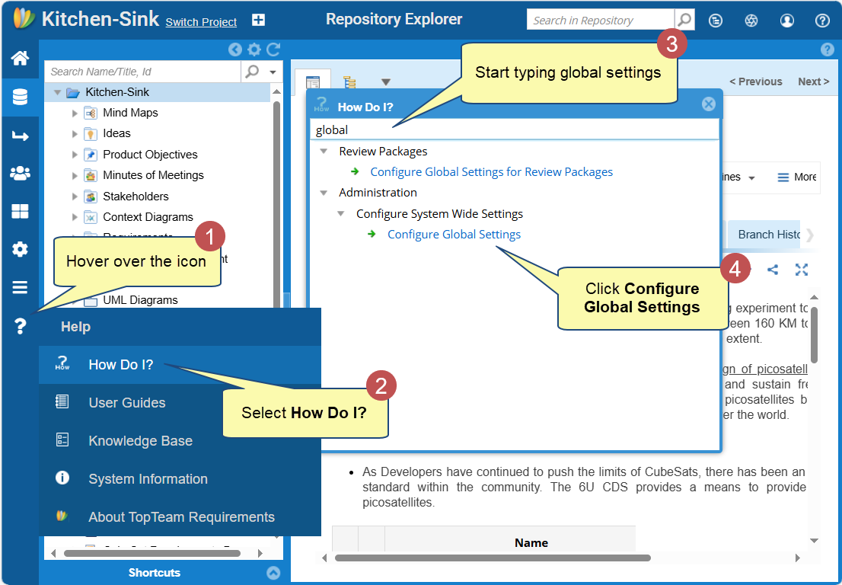Expand the Product Objectives tree node
This screenshot has height=585, width=842.
[x=75, y=155]
